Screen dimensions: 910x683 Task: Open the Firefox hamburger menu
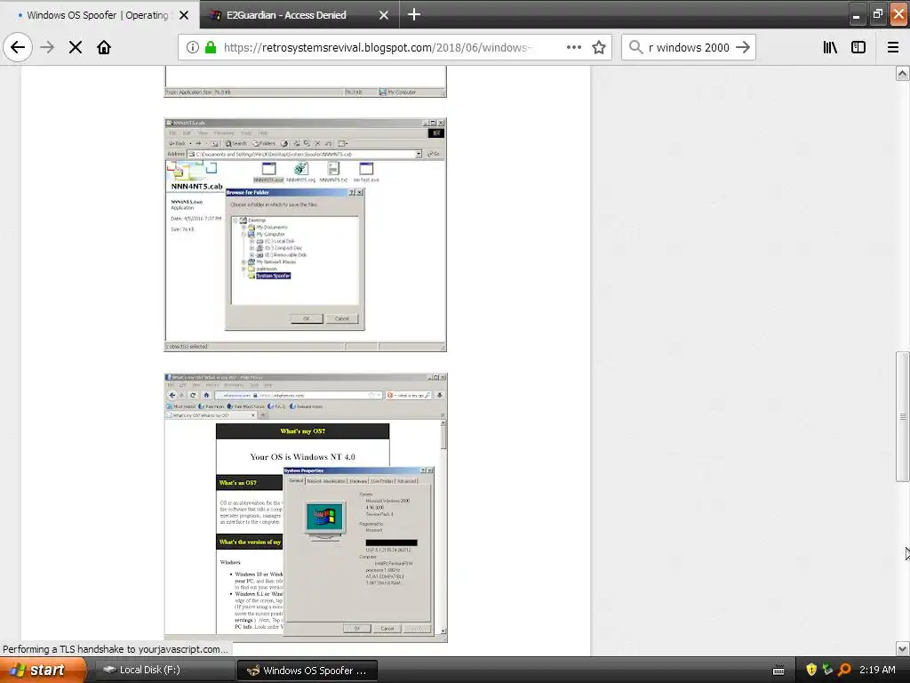tap(893, 47)
